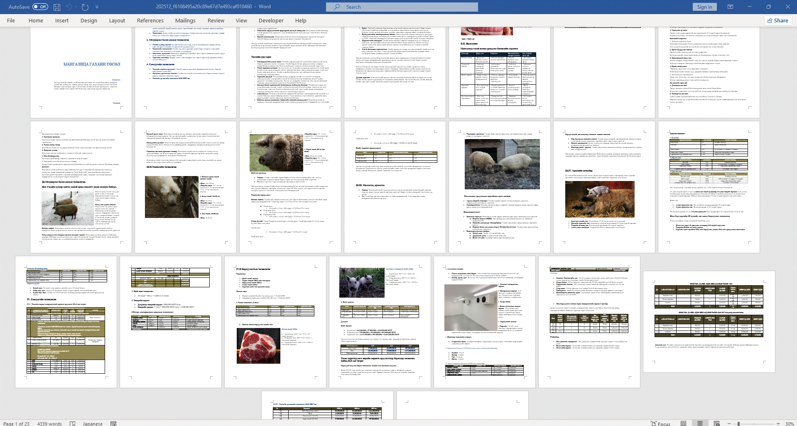Click the Redo/Repeat icon
This screenshot has height=426, width=797.
pyautogui.click(x=85, y=7)
